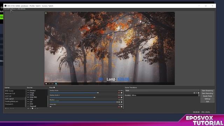
Task: Select the Magewell source name
Action: (x=33, y=106)
